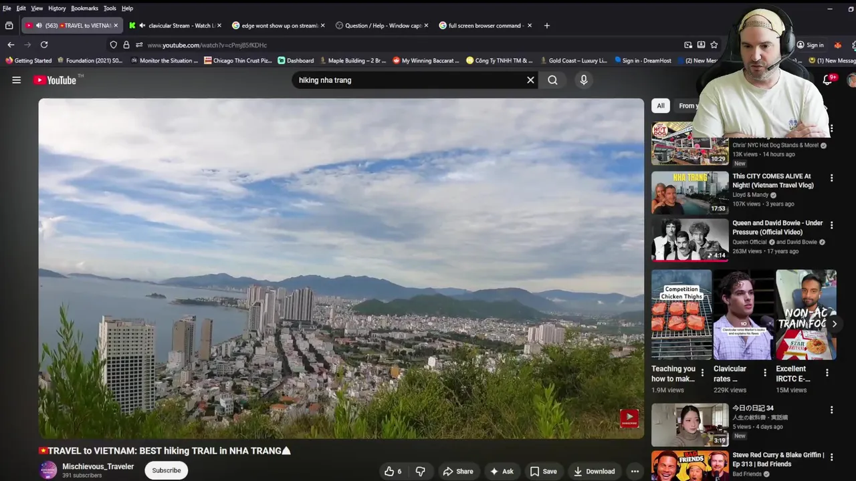Open options for Queen Under Pressure video
The image size is (856, 481).
(831, 225)
